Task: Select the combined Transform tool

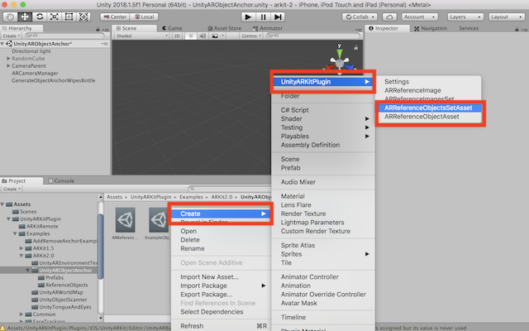Action: coord(83,17)
